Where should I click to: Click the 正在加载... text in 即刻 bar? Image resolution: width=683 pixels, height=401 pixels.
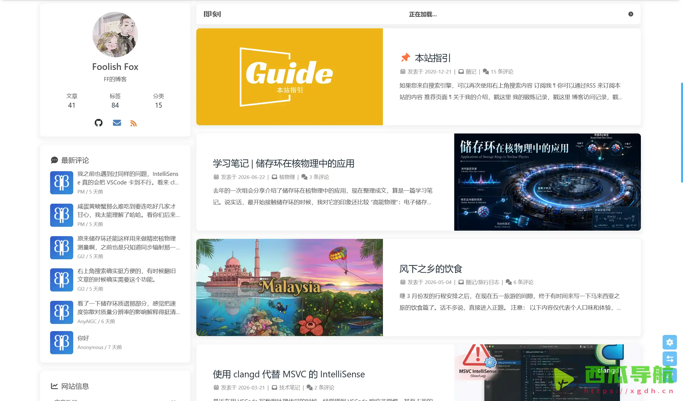pos(423,14)
